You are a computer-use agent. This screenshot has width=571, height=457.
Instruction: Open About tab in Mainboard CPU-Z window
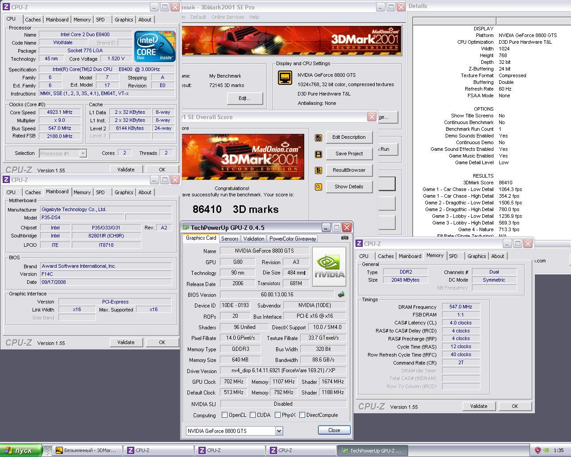pyautogui.click(x=145, y=192)
